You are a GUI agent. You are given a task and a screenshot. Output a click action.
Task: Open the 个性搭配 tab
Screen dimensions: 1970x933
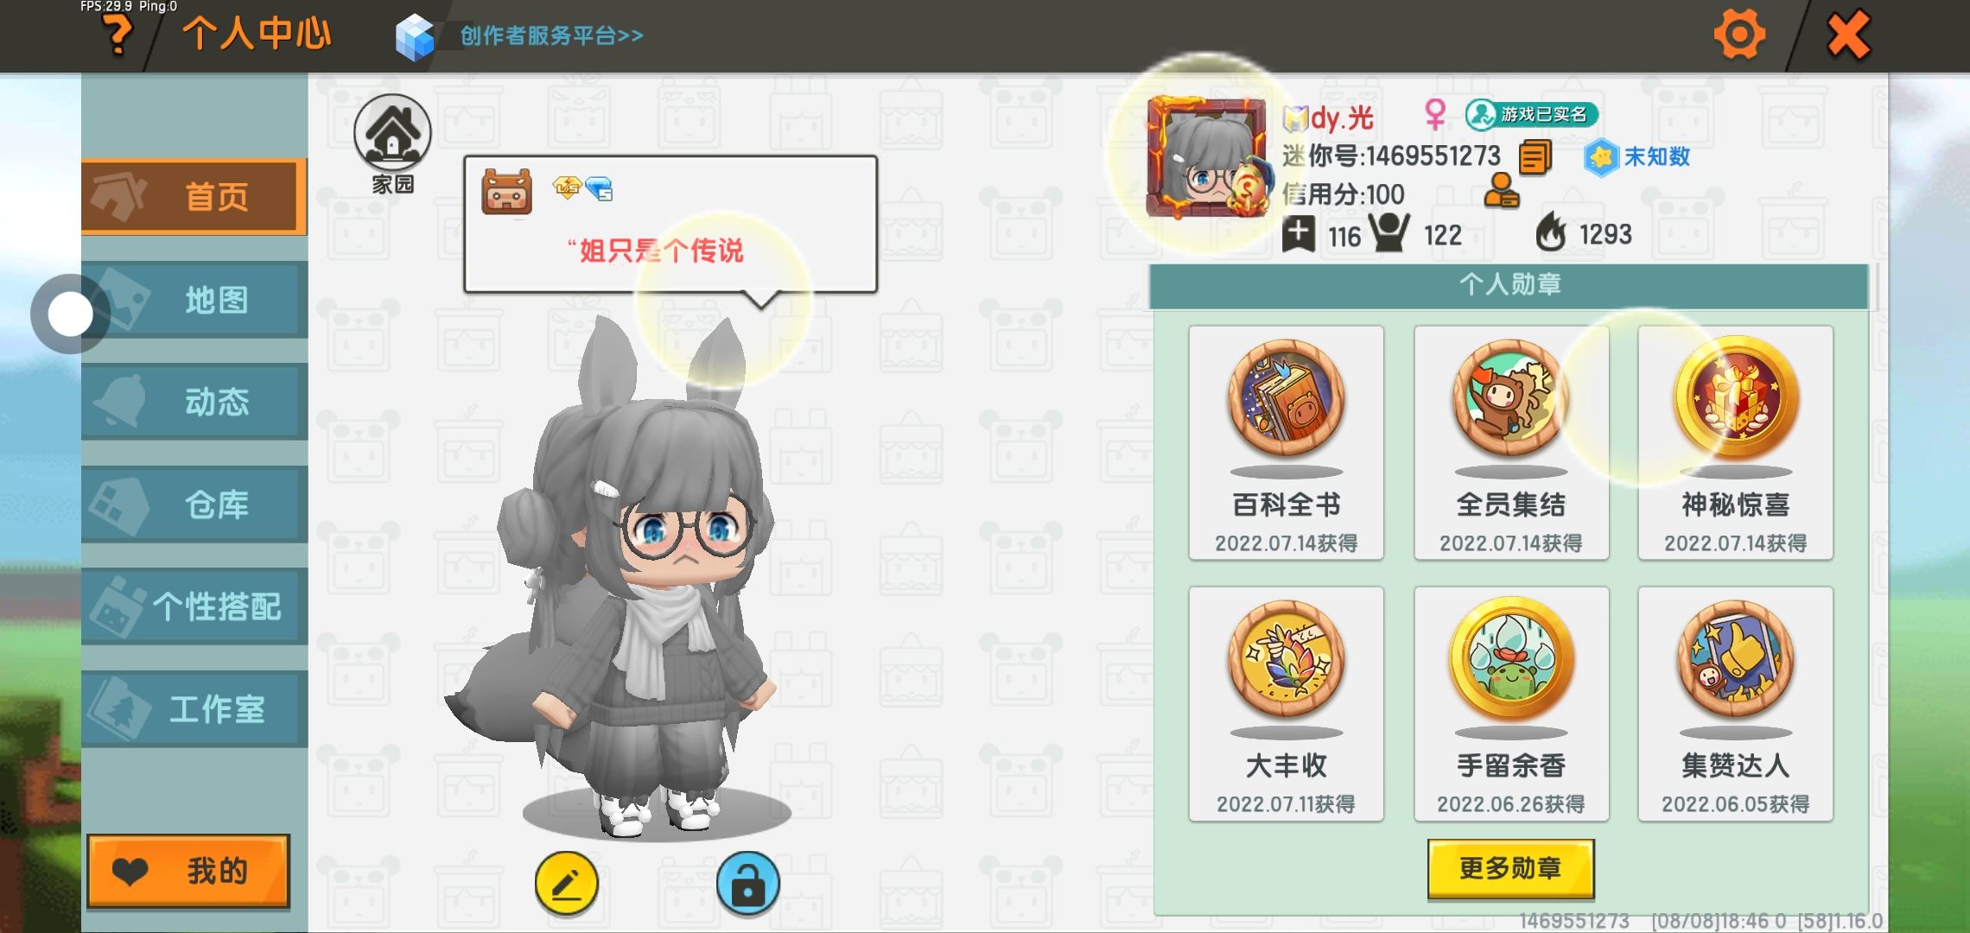(194, 606)
